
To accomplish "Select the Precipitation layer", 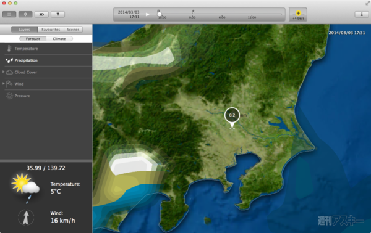I will pyautogui.click(x=46, y=60).
